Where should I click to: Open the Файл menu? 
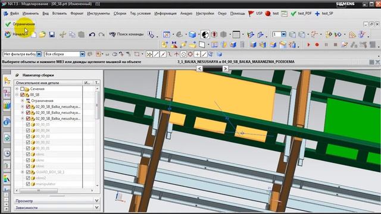point(14,14)
